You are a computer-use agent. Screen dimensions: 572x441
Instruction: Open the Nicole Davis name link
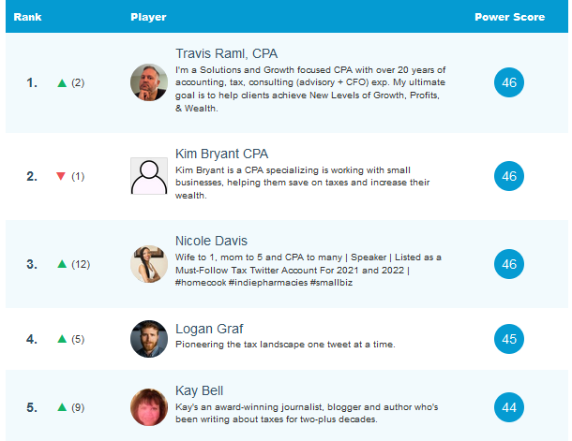click(211, 241)
